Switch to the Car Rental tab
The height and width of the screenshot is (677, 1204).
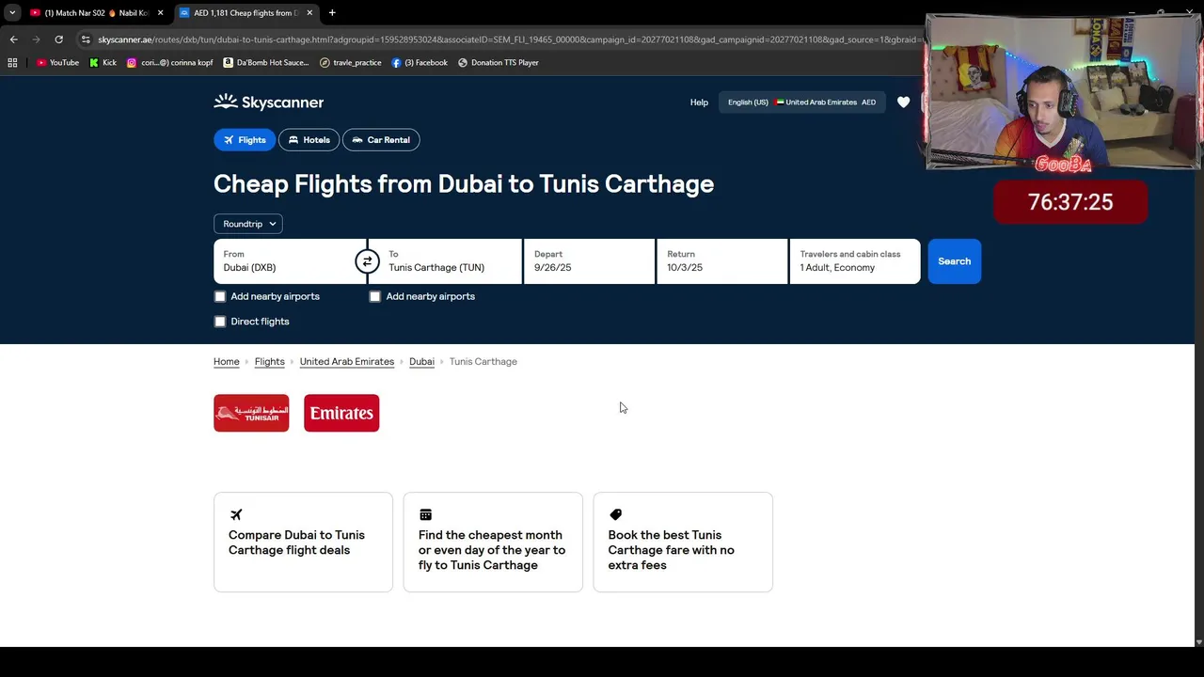381,140
